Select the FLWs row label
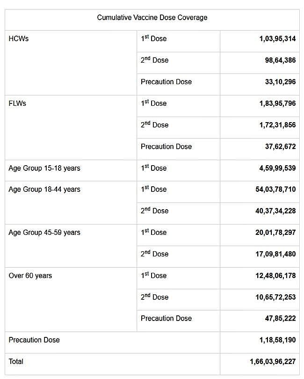 (x=17, y=103)
